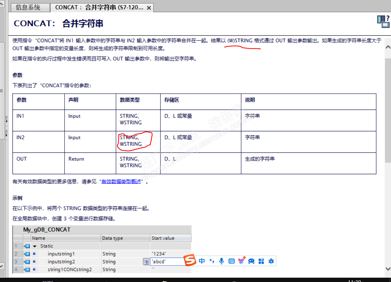Screen dimensions: 391x282
Task: Click the tag icon in the inputstring2 row
Action: [27, 262]
